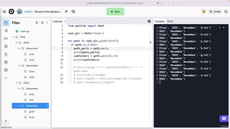Click the Python language icon

(66, 11)
